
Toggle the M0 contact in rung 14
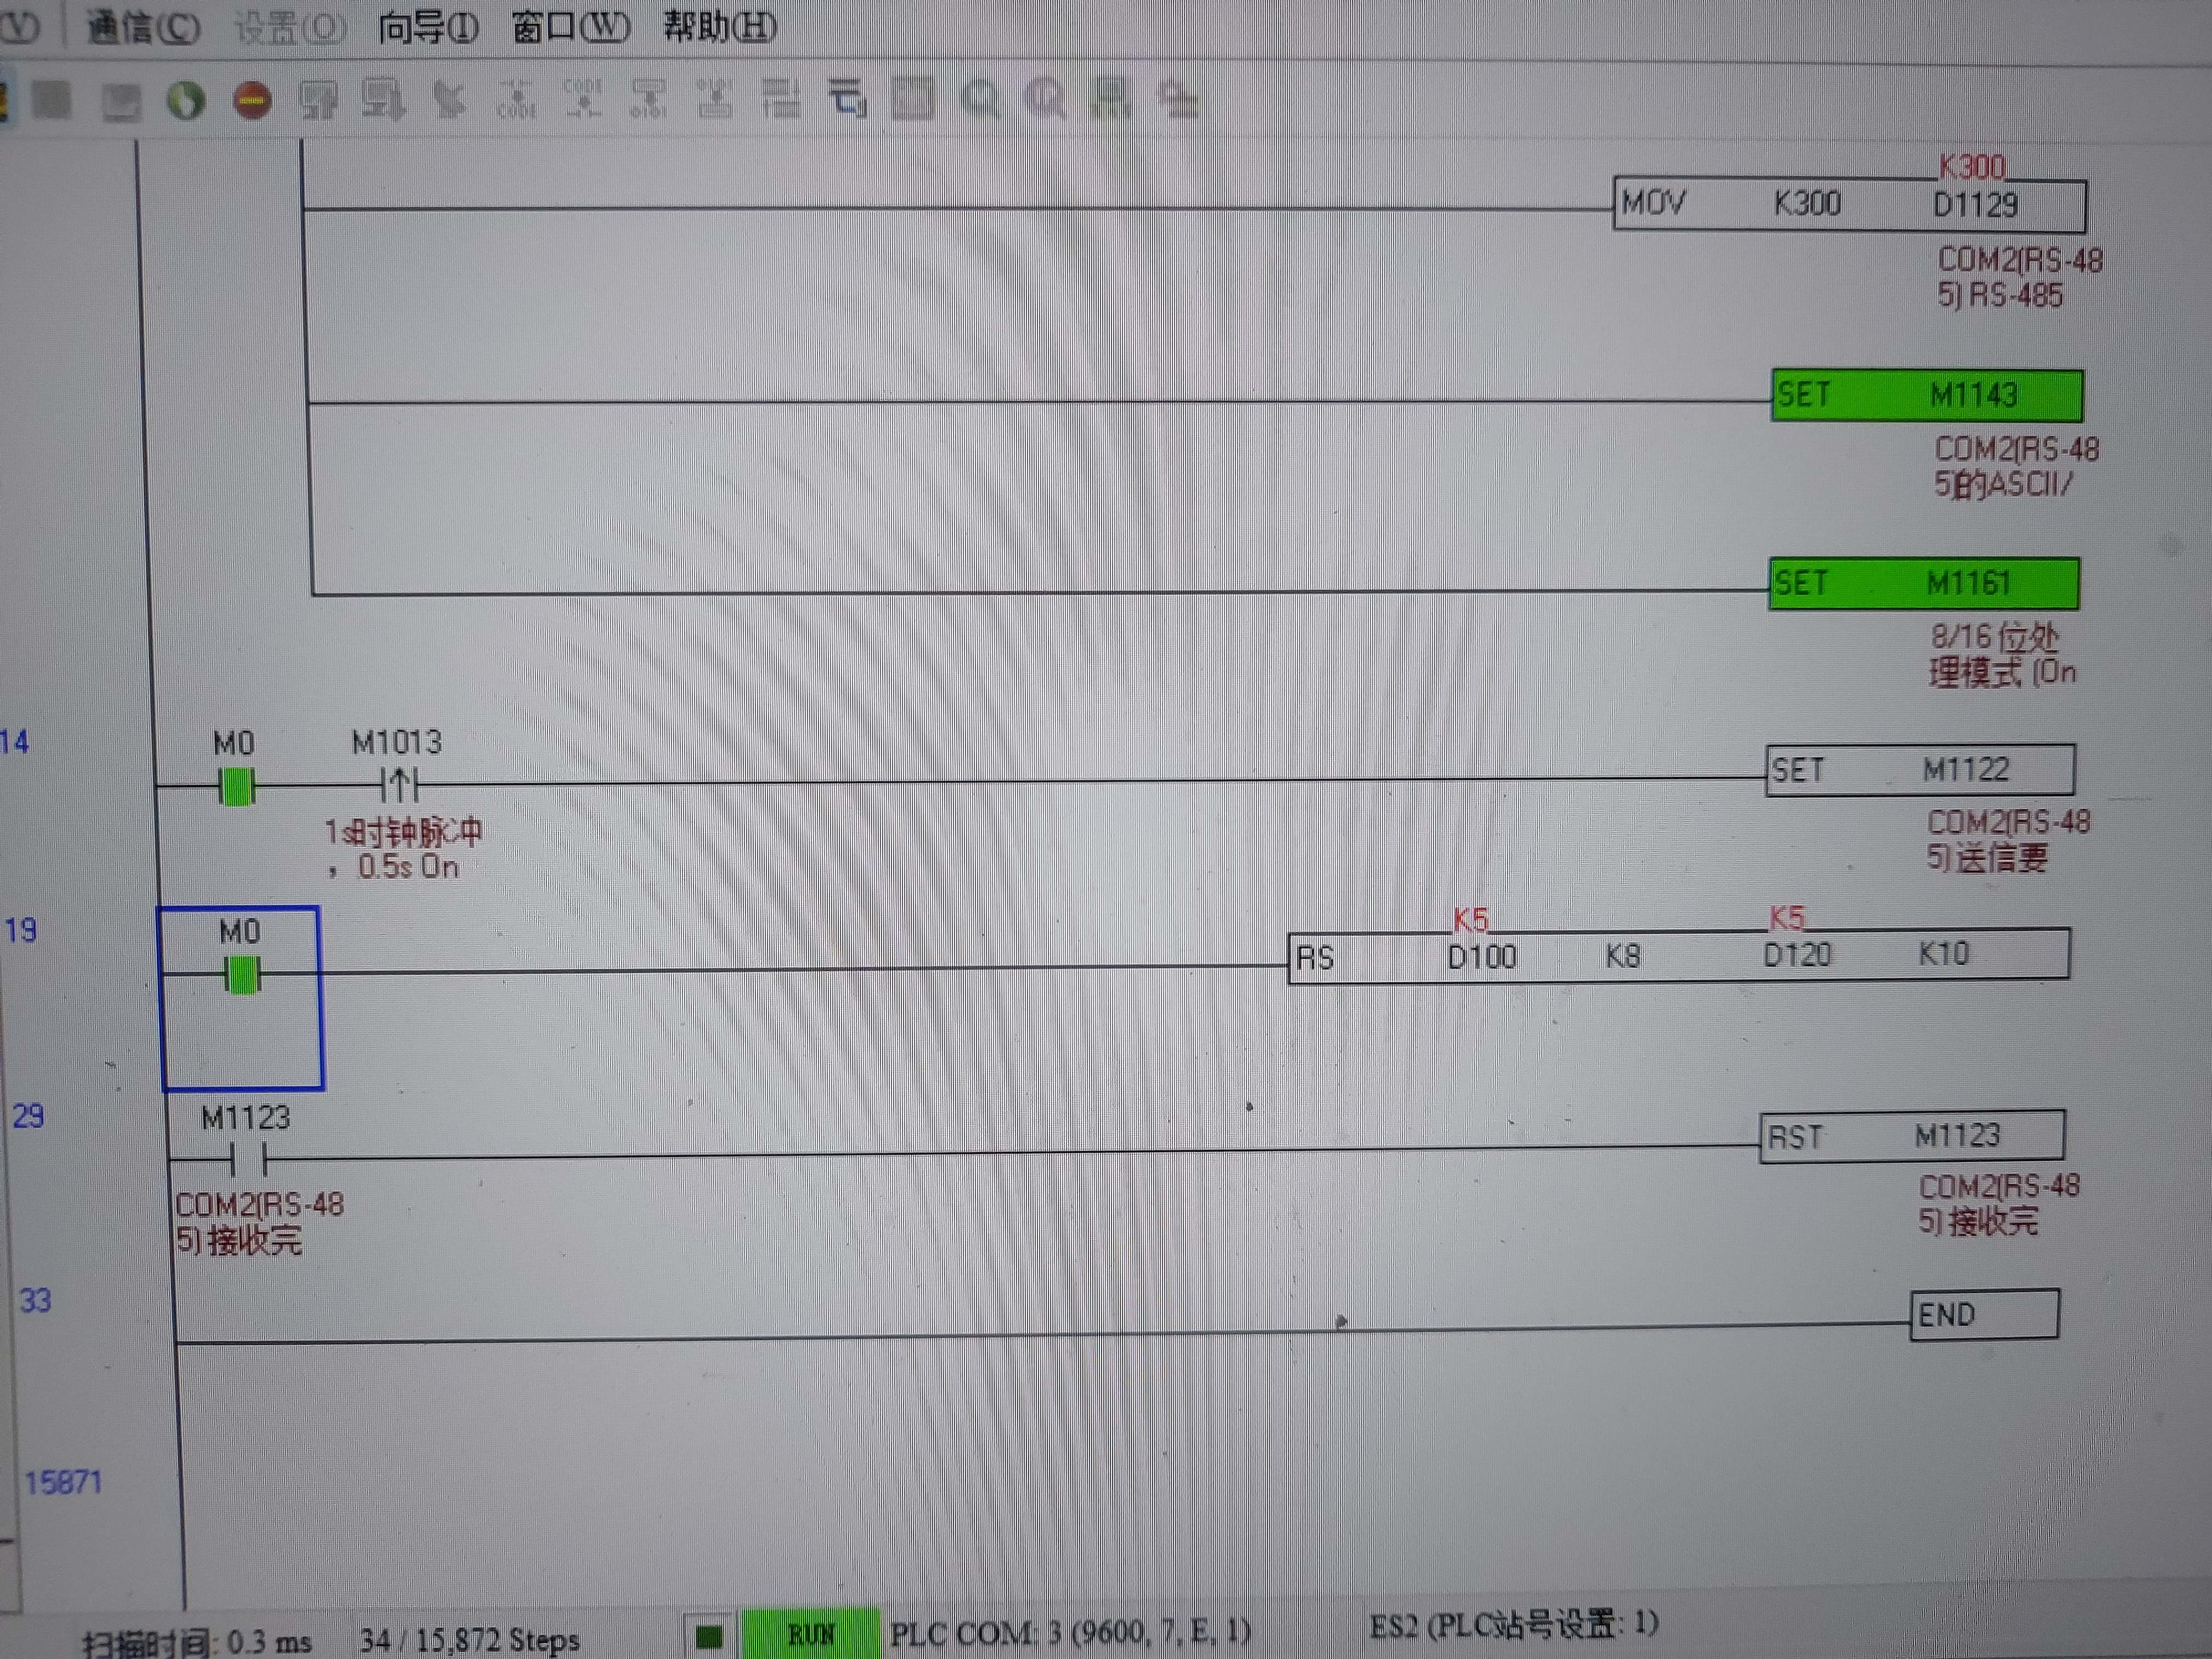pyautogui.click(x=236, y=787)
